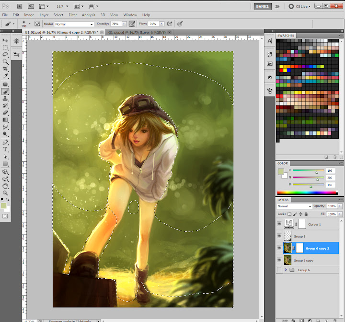
Task: Select the 3D Orbit camera tool
Action: [x=5, y=179]
